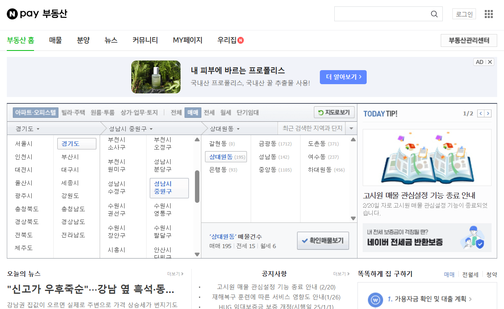Open 고시원 매물 관심설정 기능 종료 안내 (2/20) notice
Screen dimensions: 504x309
click(276, 287)
